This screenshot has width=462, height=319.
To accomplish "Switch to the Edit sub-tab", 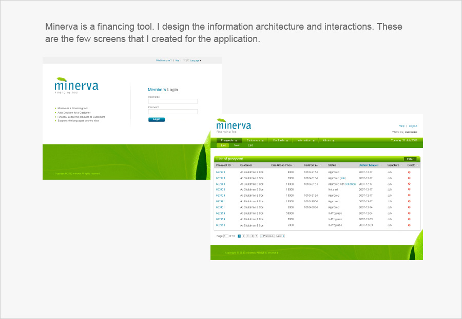I will (250, 145).
